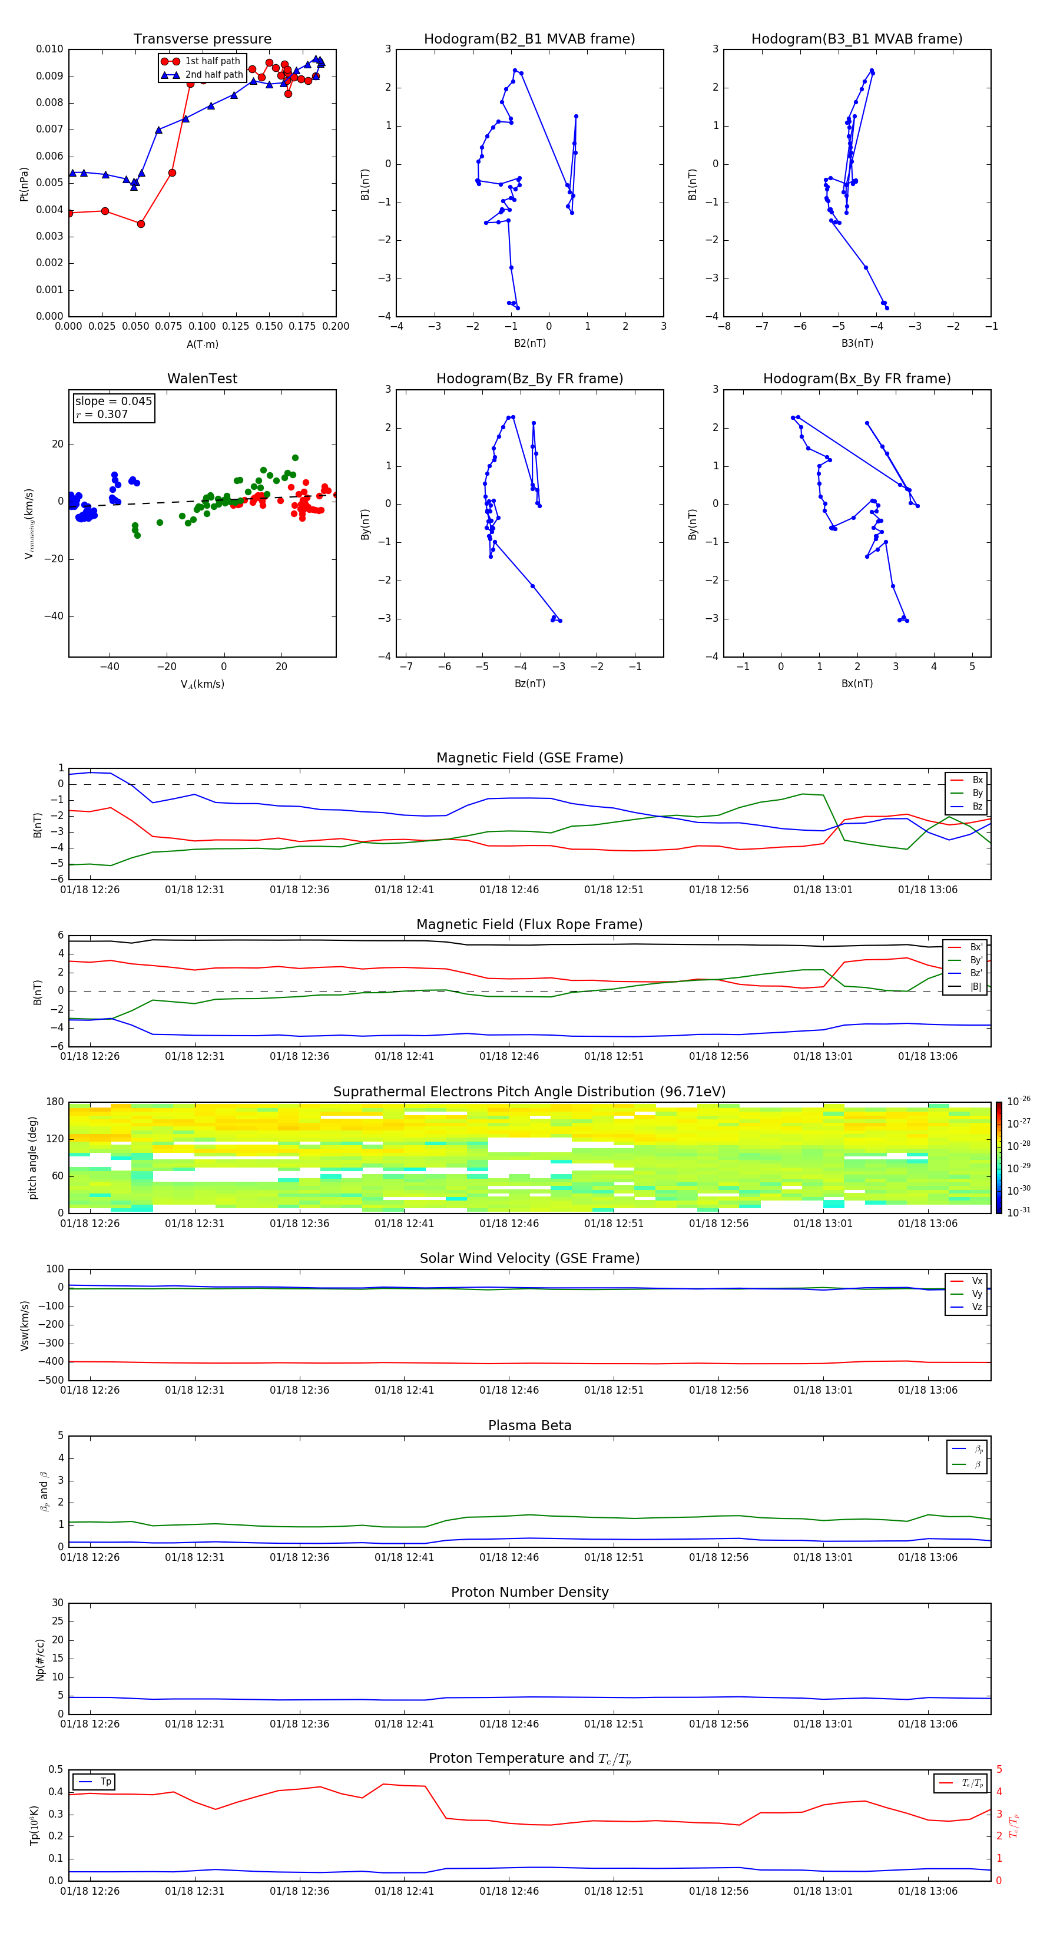Click '01/18 13:06' tick under proton temperature plot
Image resolution: width=1060 pixels, height=1943 pixels.
click(927, 1891)
